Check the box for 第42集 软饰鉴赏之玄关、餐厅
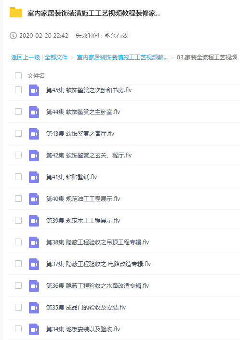This screenshot has height=340, width=240. (x=18, y=155)
